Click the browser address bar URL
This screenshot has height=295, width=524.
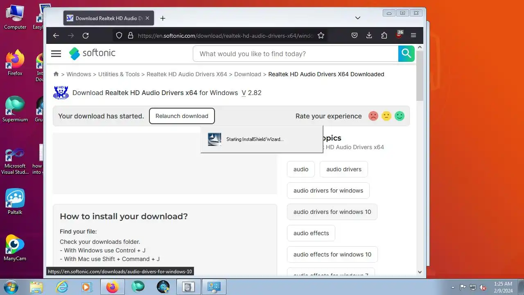[225, 36]
